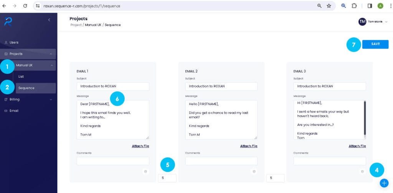Collapse the sidebar using the arrow icon
393x193 pixels.
[x=49, y=20]
